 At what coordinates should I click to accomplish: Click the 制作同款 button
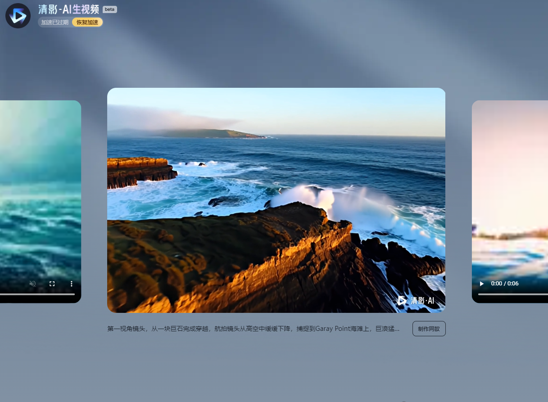[429, 329]
